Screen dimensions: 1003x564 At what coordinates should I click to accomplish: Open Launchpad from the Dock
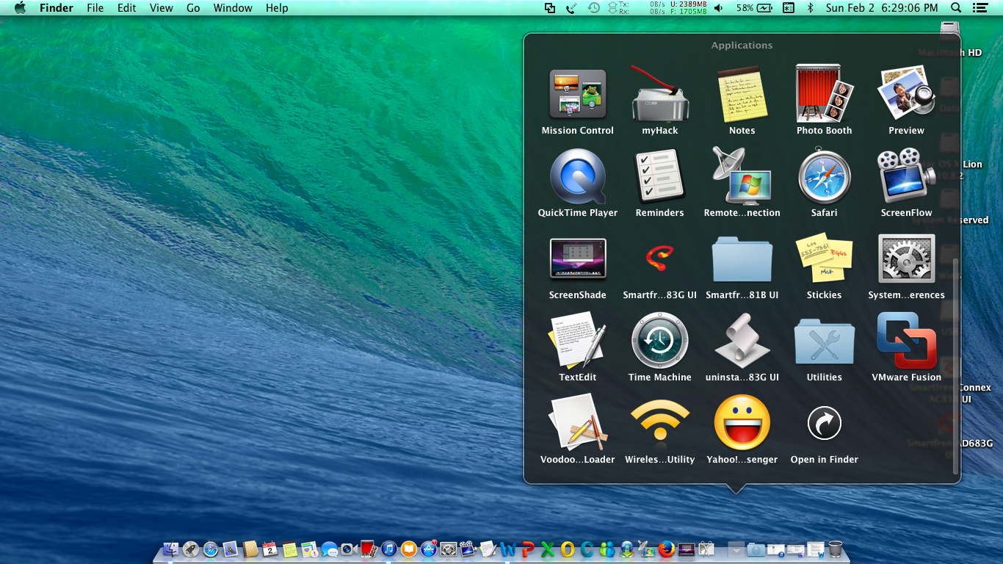click(191, 549)
